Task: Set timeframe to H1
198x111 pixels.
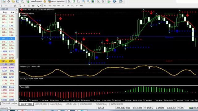Action: point(63,6)
